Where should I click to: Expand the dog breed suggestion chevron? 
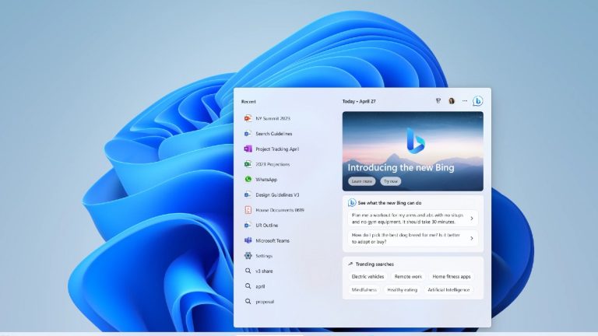(x=472, y=238)
